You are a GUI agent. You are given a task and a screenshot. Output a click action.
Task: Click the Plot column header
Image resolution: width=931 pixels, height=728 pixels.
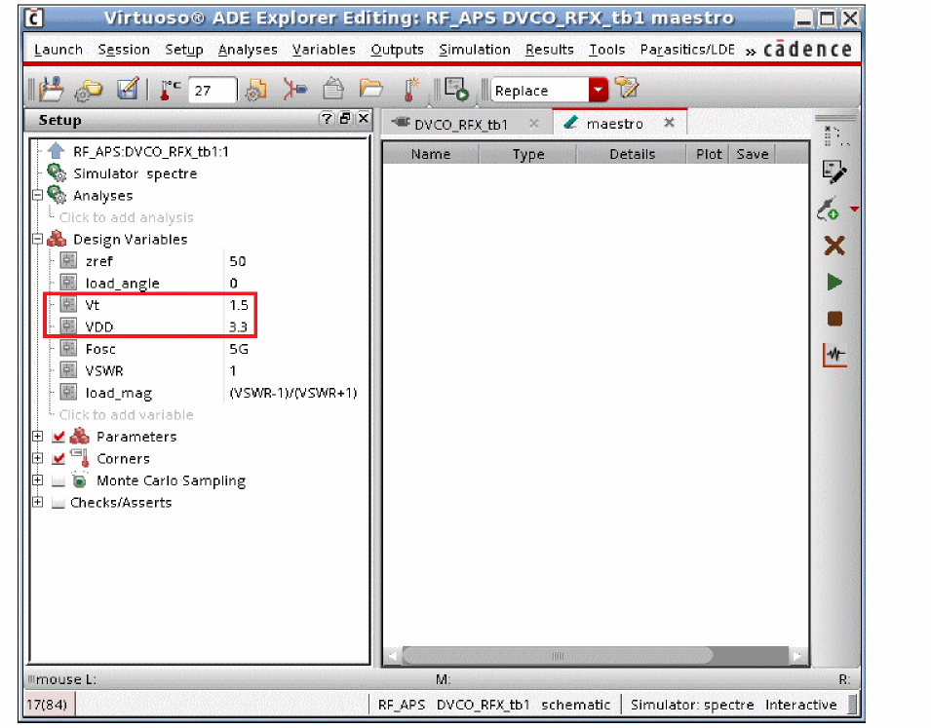click(709, 154)
